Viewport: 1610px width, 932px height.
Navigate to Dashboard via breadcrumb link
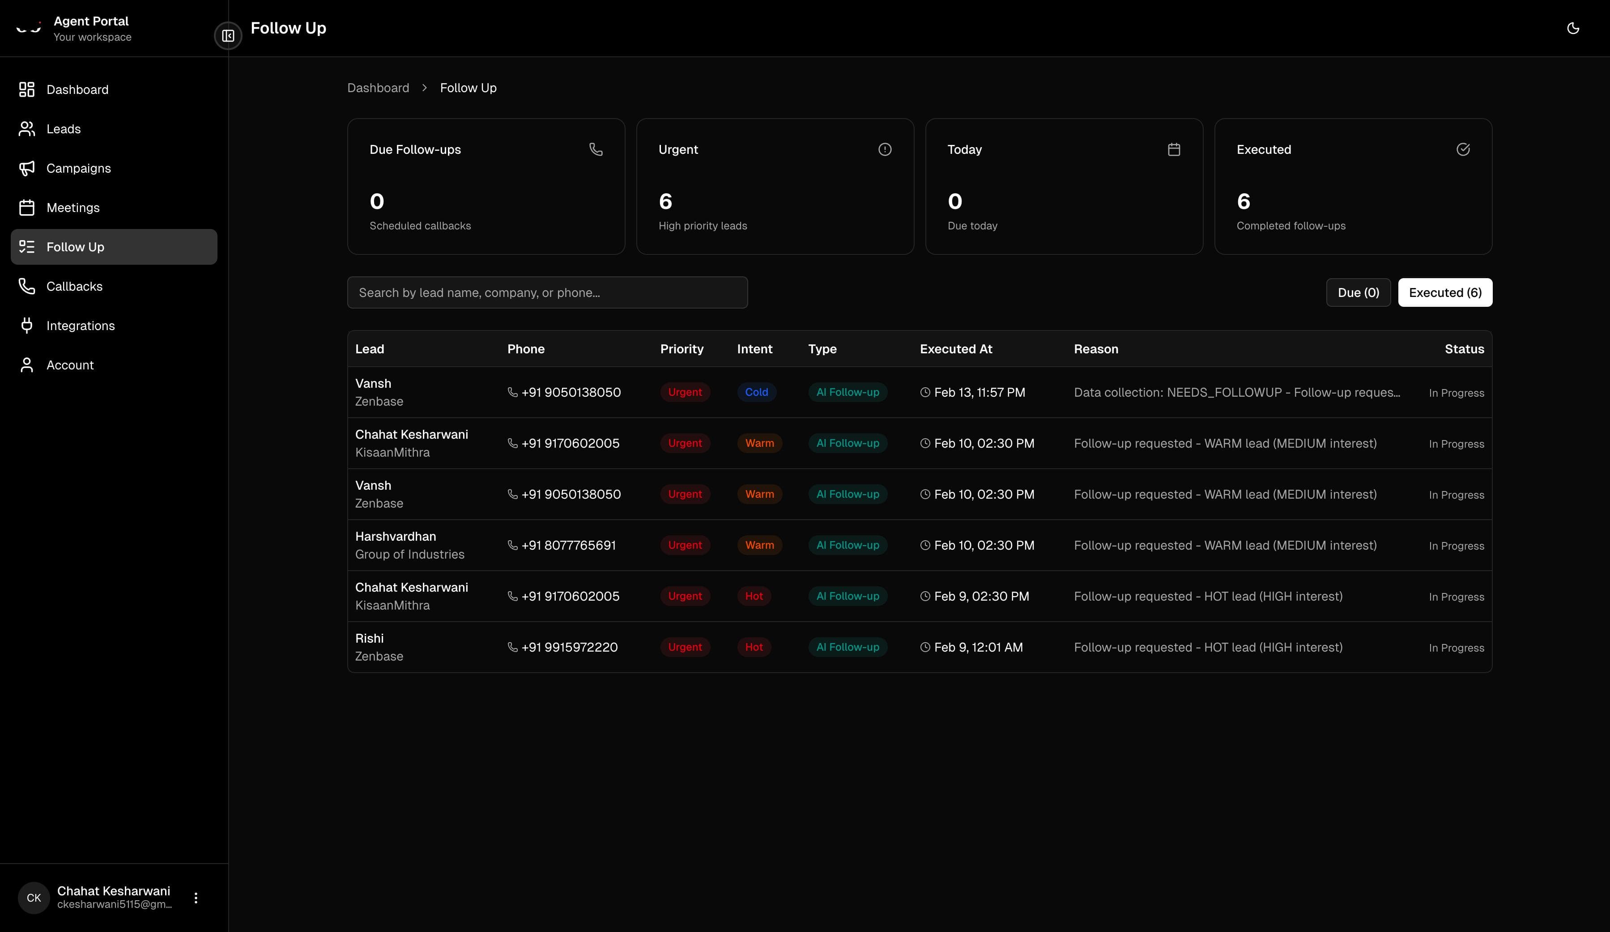378,88
